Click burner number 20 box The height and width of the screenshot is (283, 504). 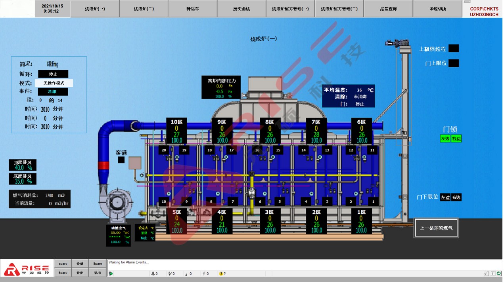click(164, 150)
